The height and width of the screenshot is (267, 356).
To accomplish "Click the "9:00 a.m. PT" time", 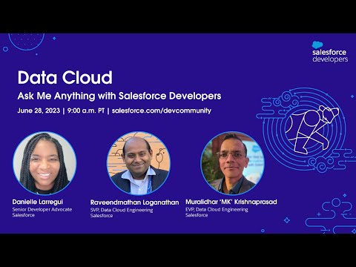I will coord(86,111).
